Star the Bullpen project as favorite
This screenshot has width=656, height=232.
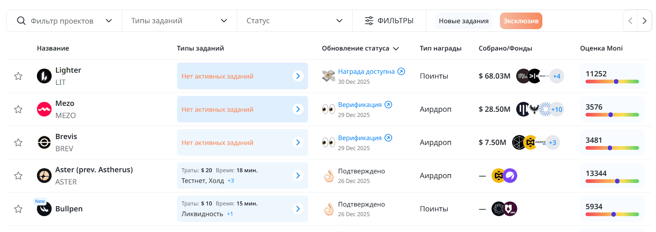18,209
